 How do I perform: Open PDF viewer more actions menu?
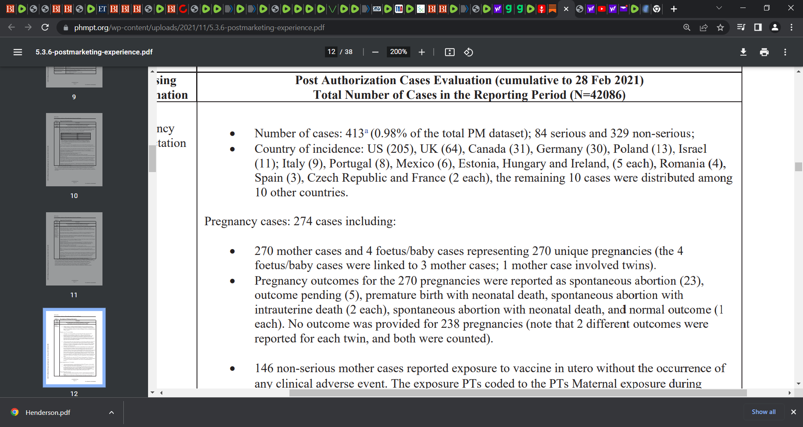[x=785, y=52]
